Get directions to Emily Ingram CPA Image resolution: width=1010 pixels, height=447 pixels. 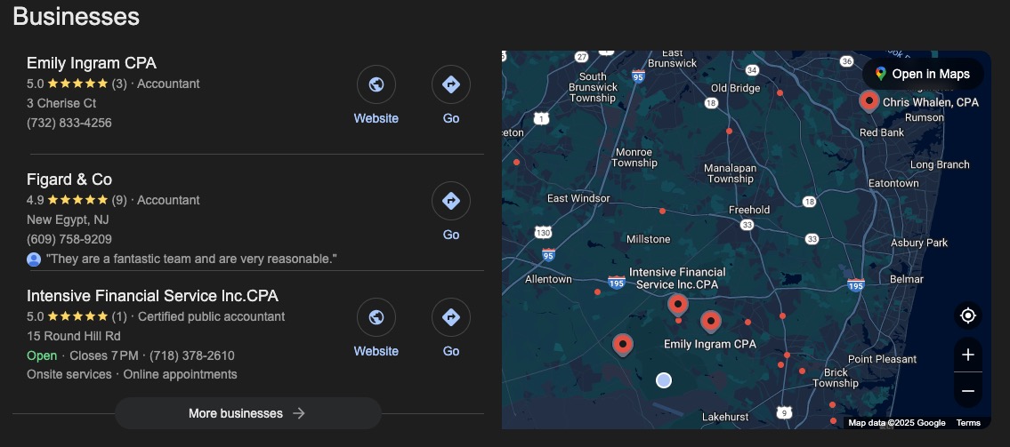(450, 85)
